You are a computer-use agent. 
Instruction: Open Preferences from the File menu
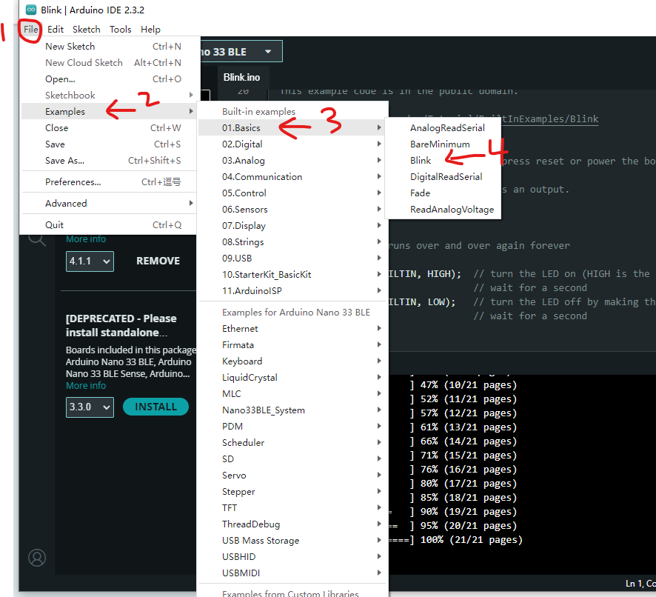tap(73, 181)
